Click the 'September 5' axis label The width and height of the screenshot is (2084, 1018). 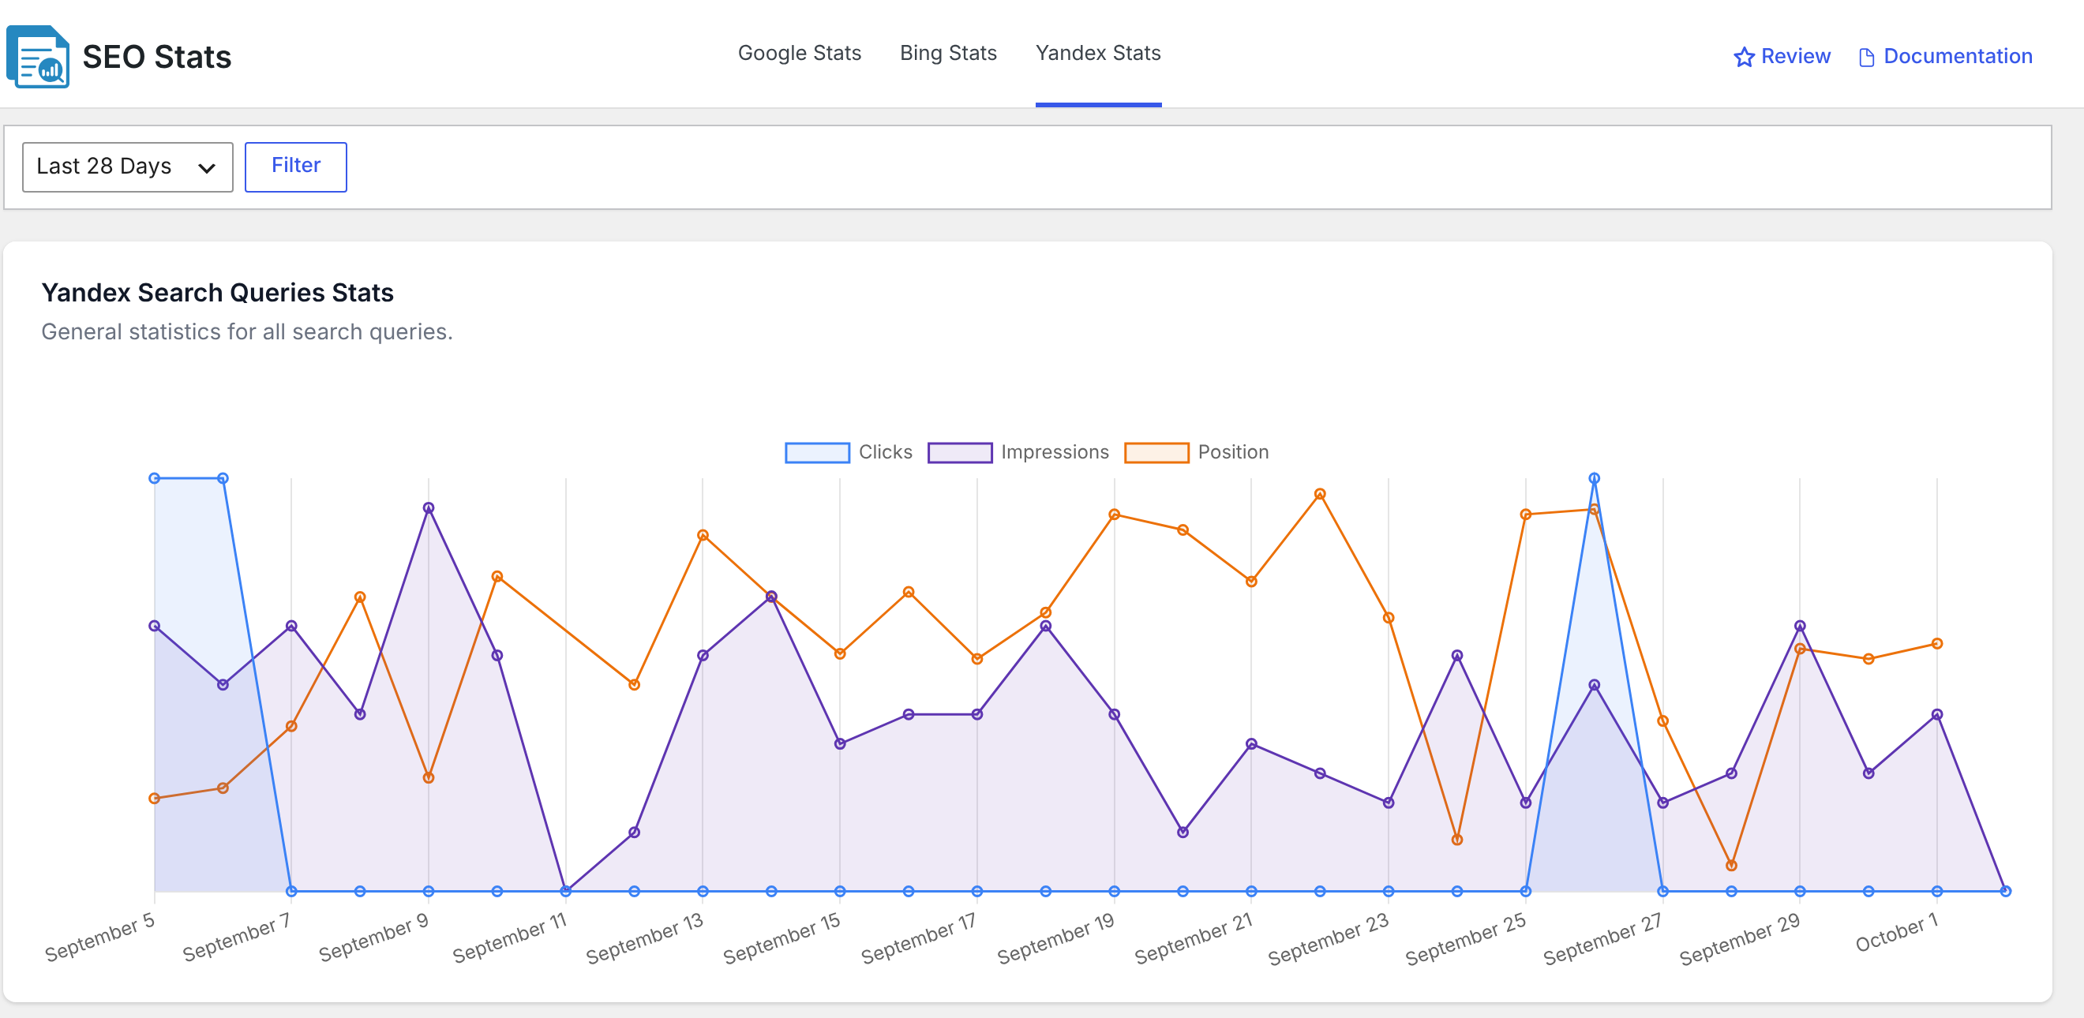pos(100,937)
